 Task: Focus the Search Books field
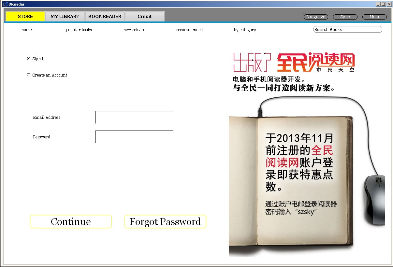348,29
